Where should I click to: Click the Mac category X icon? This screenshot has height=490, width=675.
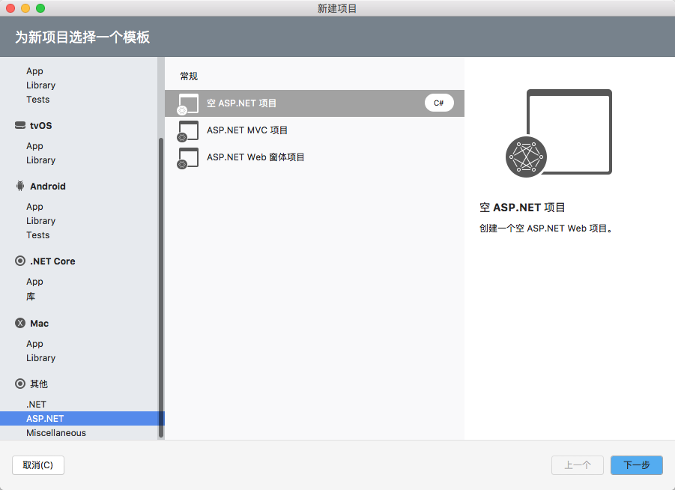click(x=20, y=323)
